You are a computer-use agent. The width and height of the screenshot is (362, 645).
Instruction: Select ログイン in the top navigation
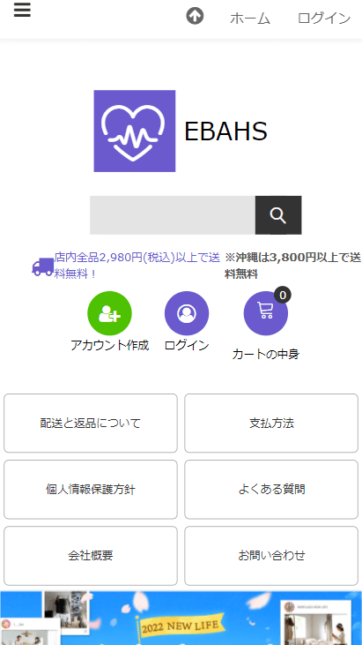coord(324,19)
